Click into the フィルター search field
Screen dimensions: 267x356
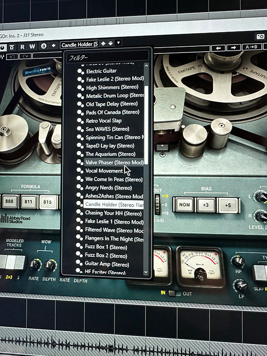[108, 58]
